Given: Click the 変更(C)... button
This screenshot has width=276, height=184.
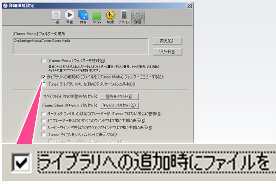Looking at the screenshot, I should pyautogui.click(x=168, y=41).
